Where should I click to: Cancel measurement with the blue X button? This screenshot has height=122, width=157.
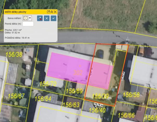coord(47,18)
